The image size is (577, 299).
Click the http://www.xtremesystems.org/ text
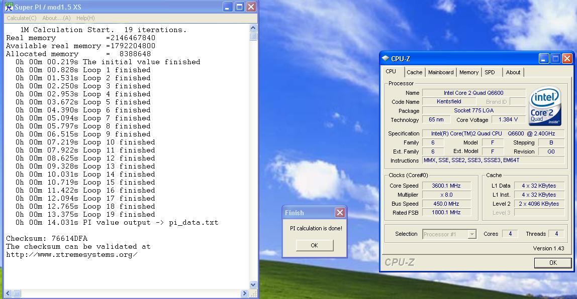click(72, 254)
